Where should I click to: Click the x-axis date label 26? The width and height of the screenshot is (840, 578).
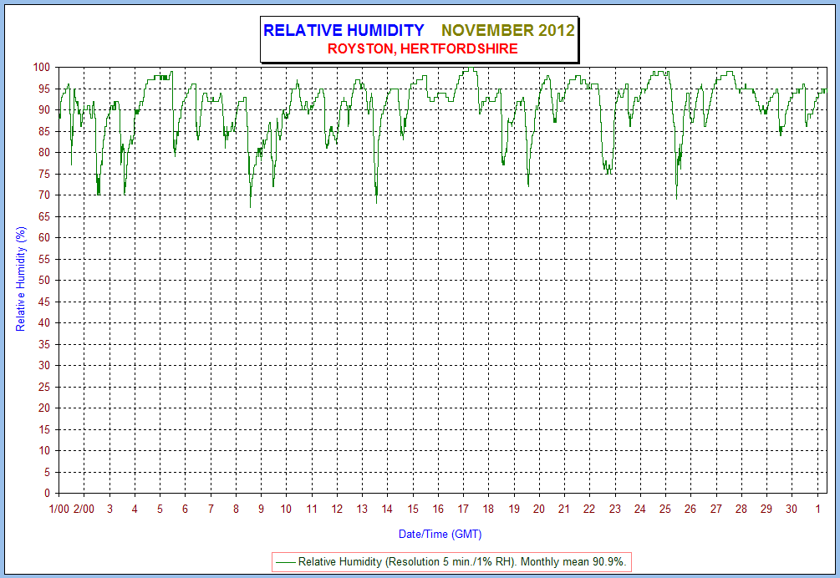click(x=690, y=509)
